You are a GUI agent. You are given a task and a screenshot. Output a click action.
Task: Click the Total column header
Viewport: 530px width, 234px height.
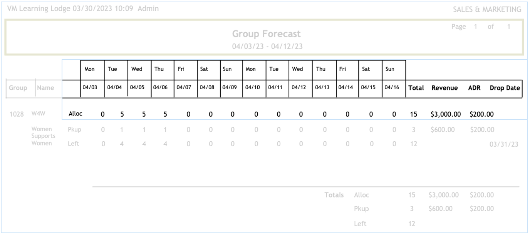click(416, 88)
